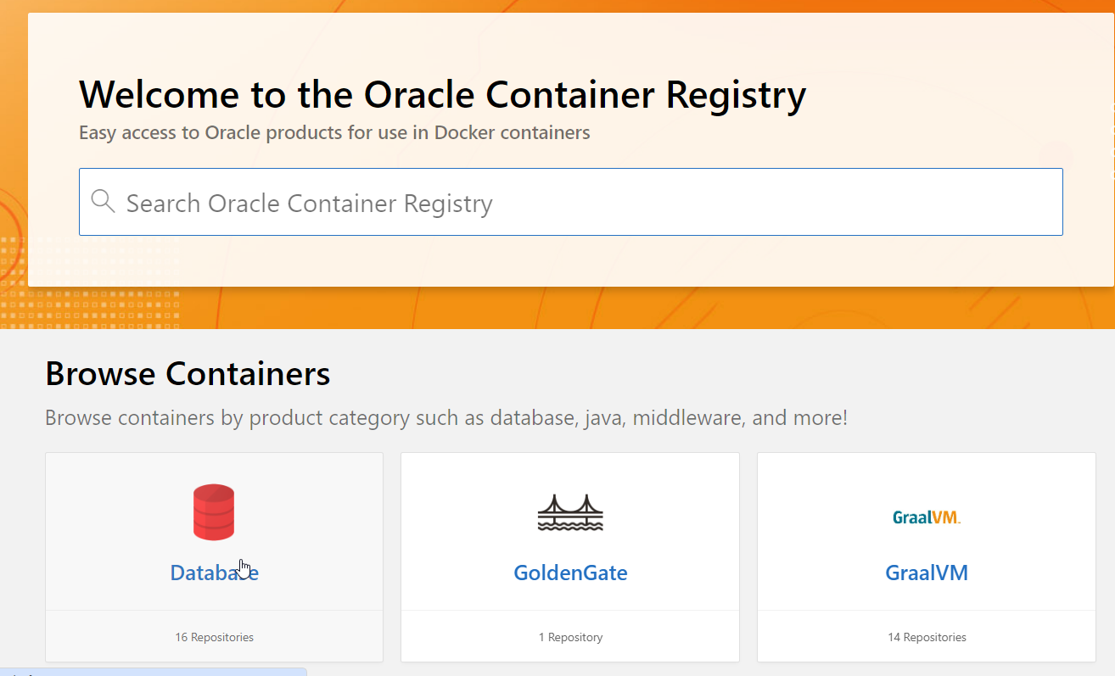Click the search magnifier icon

pos(103,202)
